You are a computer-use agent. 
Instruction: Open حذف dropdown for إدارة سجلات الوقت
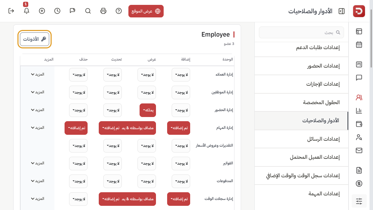78,199
